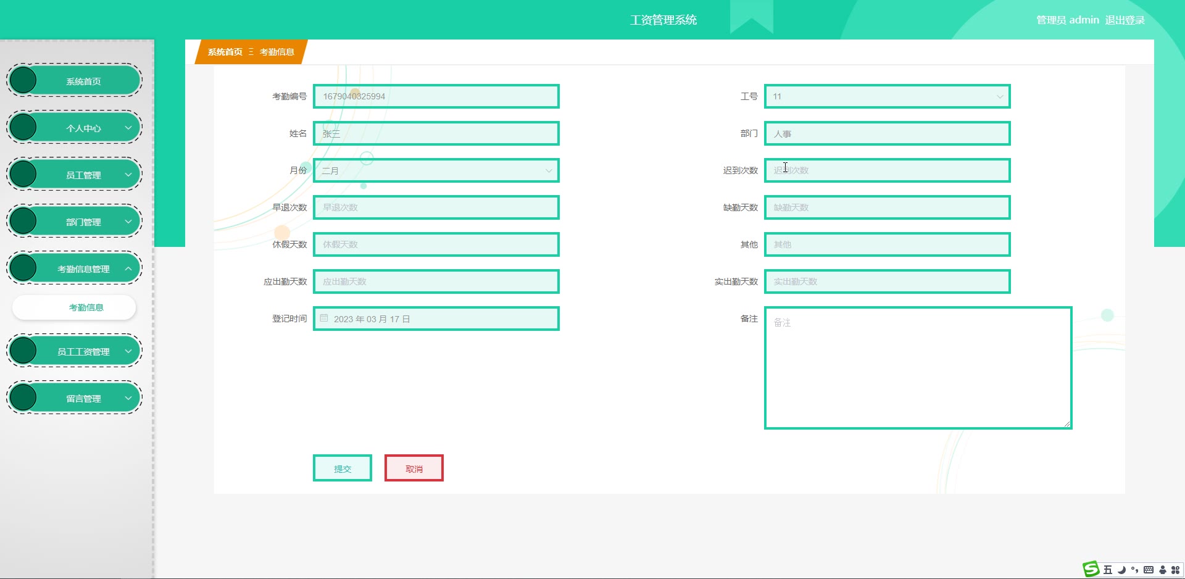Image resolution: width=1185 pixels, height=579 pixels.
Task: Click the 部门 input showing 人事
Action: (887, 133)
